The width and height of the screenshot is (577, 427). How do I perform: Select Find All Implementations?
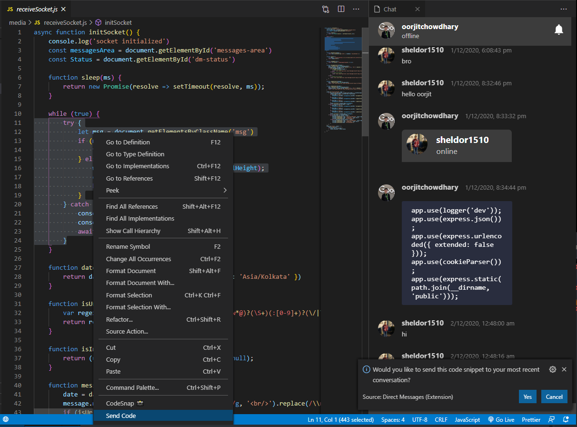(163, 218)
